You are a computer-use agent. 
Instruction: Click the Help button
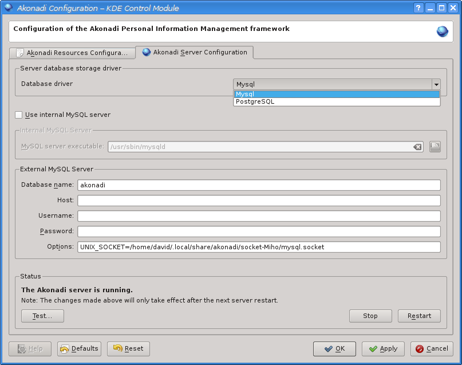[30, 349]
